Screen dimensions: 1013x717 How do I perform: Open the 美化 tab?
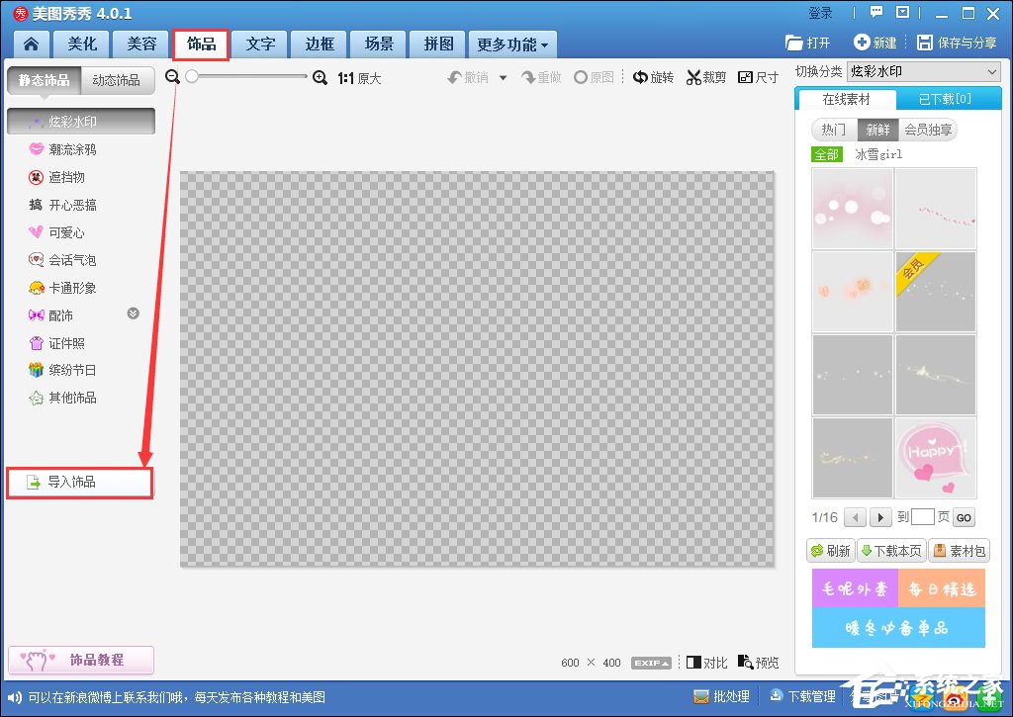[x=82, y=44]
